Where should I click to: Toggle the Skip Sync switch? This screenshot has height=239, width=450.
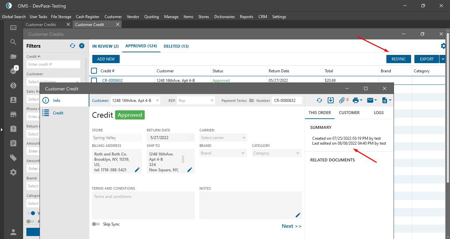tap(96, 224)
